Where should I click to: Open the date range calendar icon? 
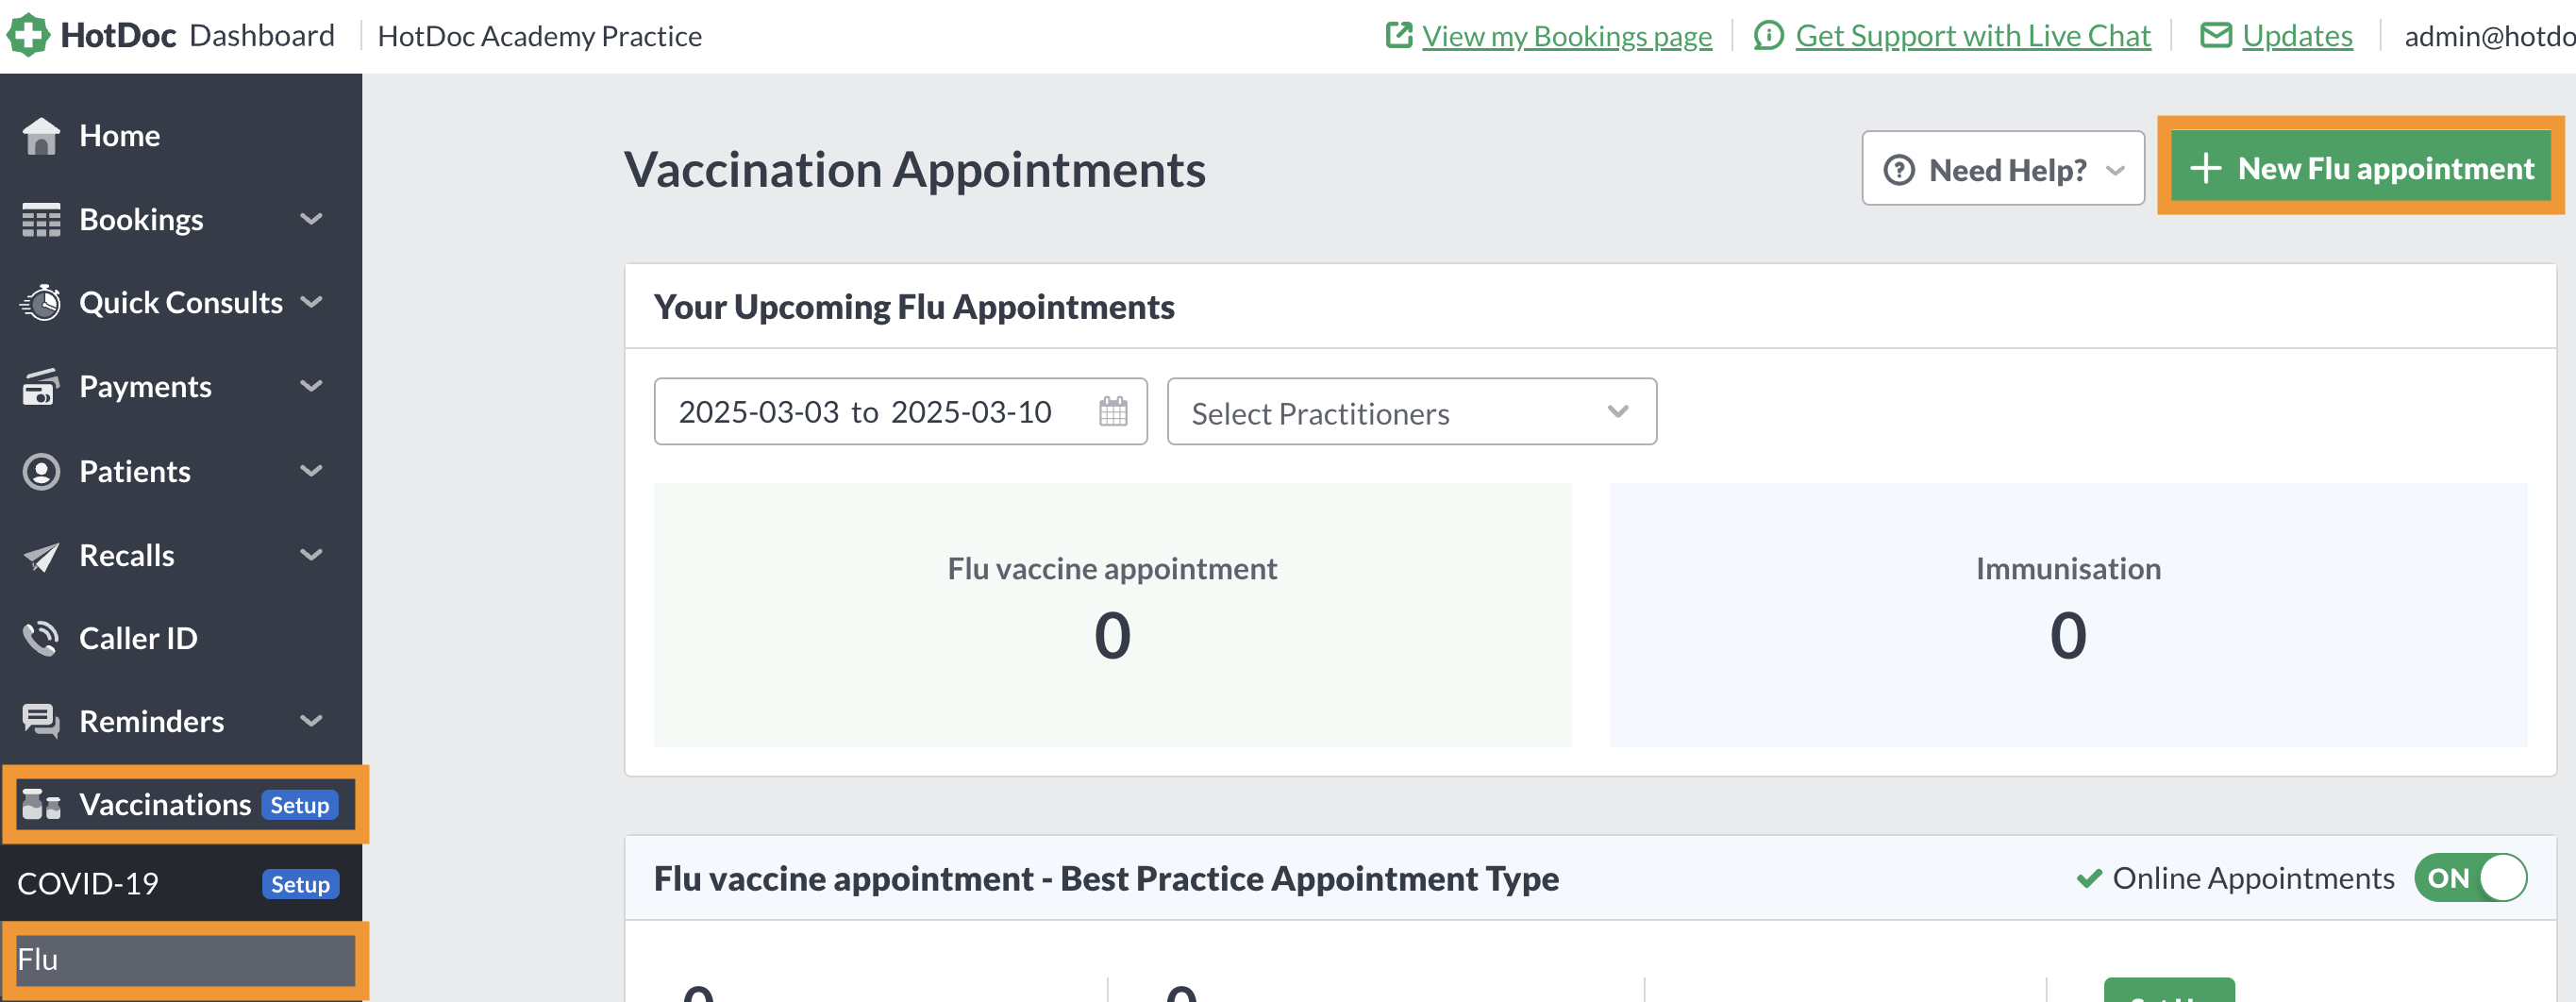coord(1113,412)
